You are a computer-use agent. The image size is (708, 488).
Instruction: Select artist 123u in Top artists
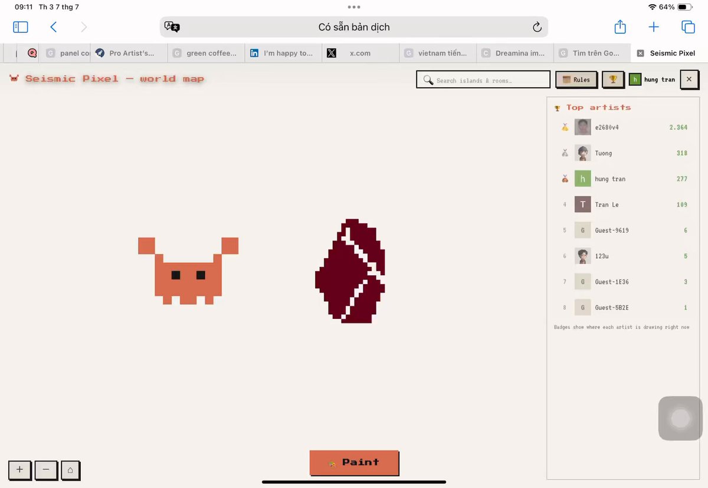tap(624, 256)
